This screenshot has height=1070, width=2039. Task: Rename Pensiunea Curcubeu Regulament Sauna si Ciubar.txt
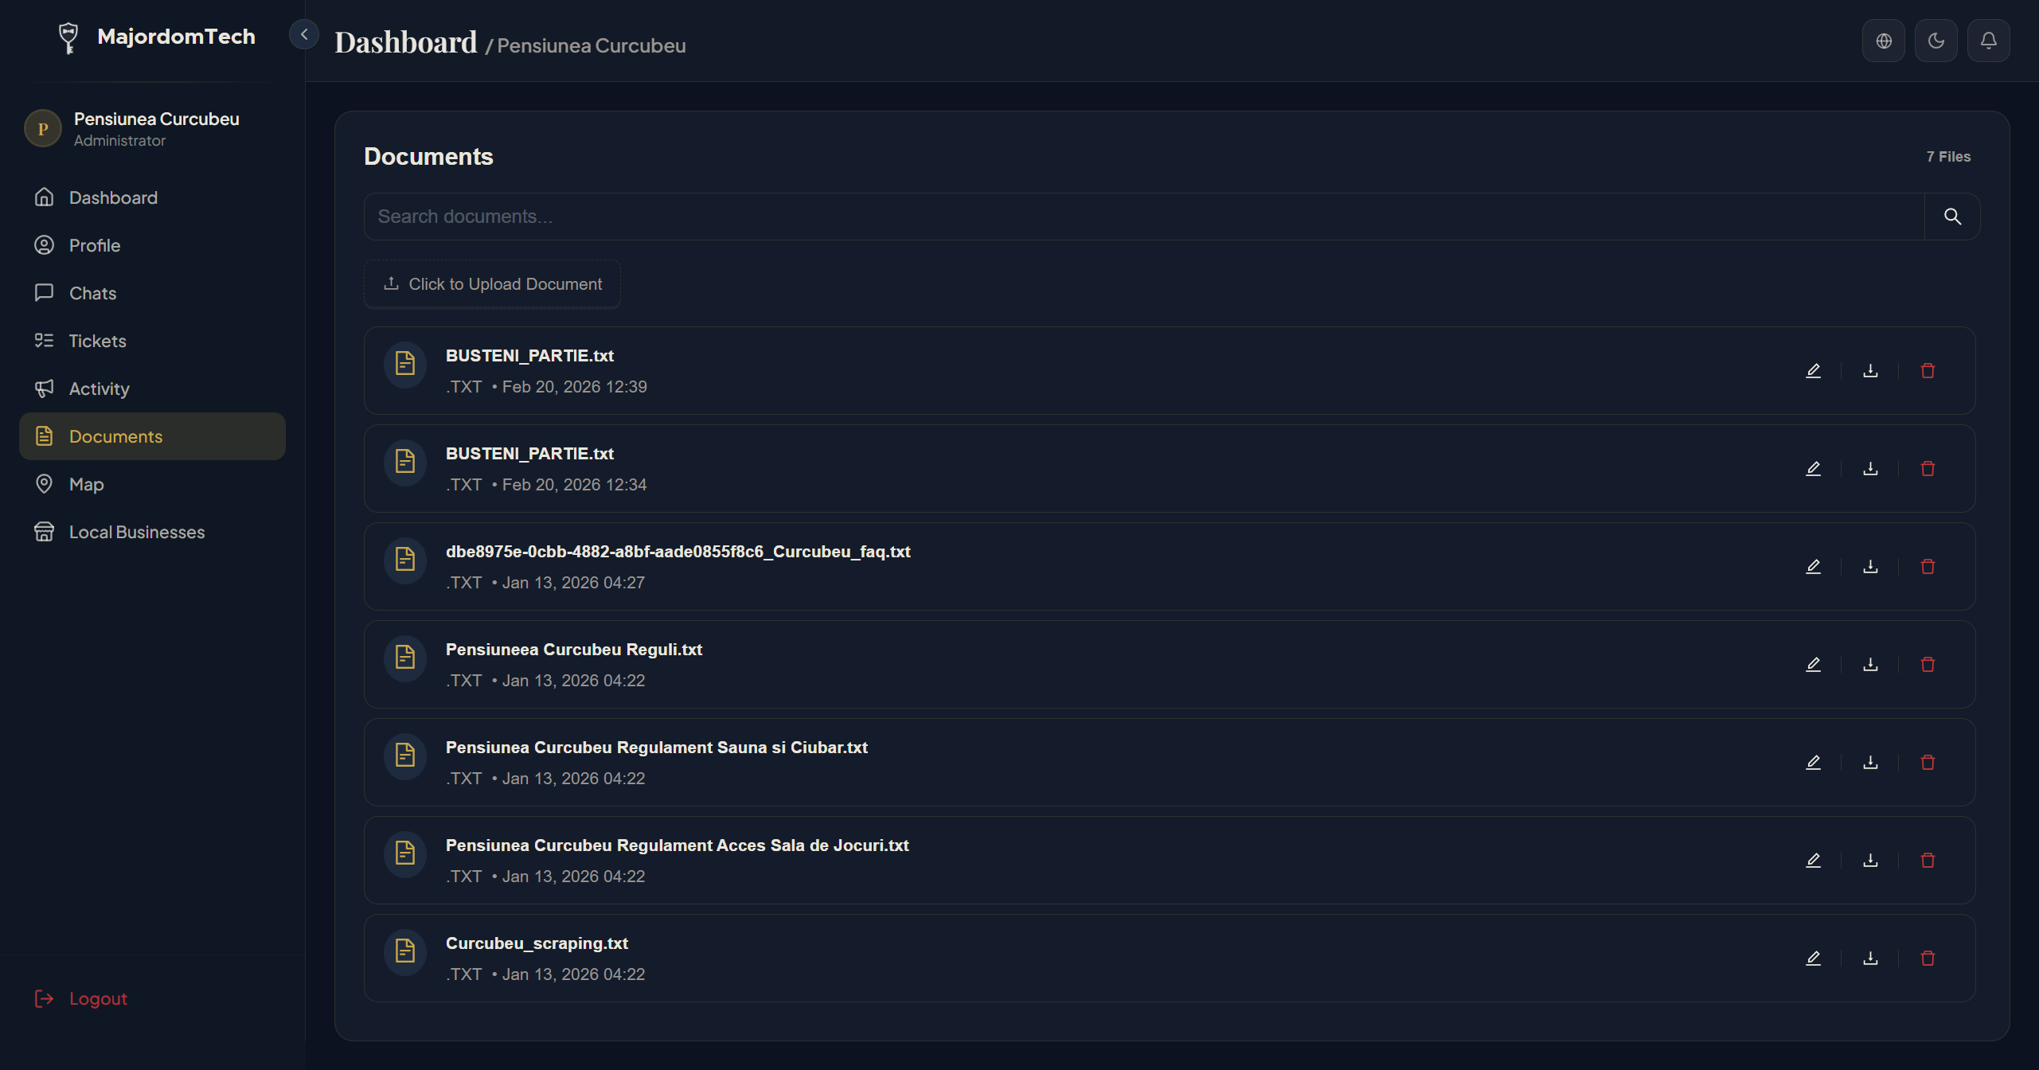pyautogui.click(x=1813, y=762)
